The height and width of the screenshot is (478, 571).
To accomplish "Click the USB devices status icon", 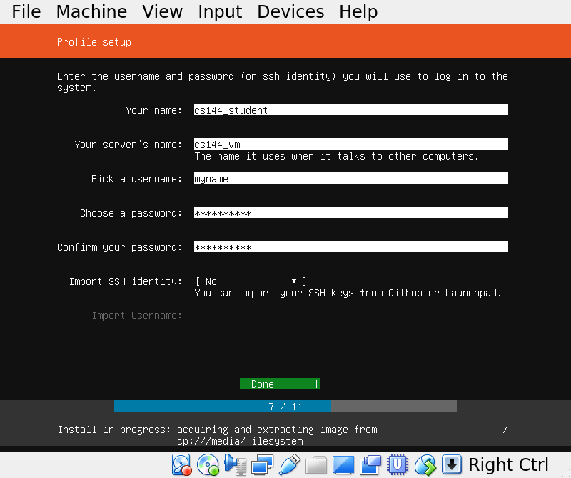I will (289, 465).
